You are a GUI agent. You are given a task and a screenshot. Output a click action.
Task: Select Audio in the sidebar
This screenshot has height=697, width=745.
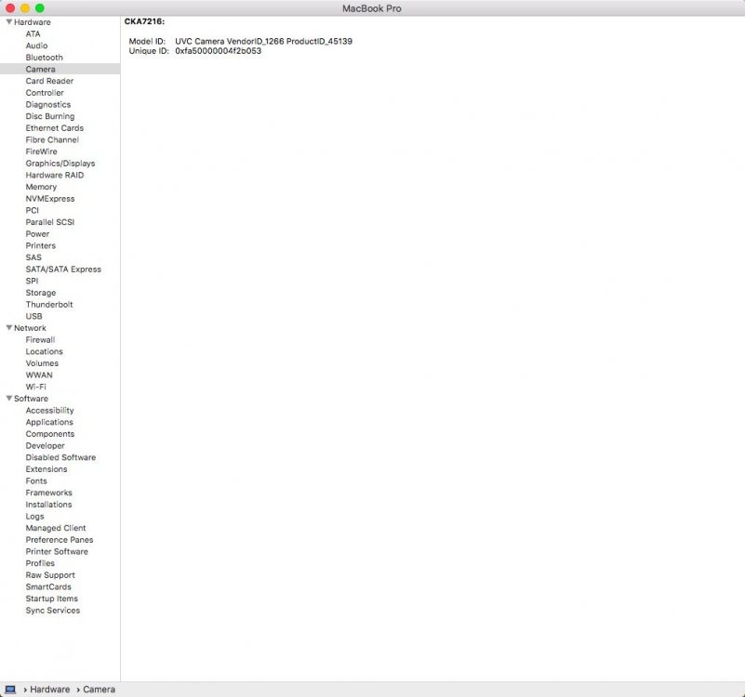[x=36, y=46]
